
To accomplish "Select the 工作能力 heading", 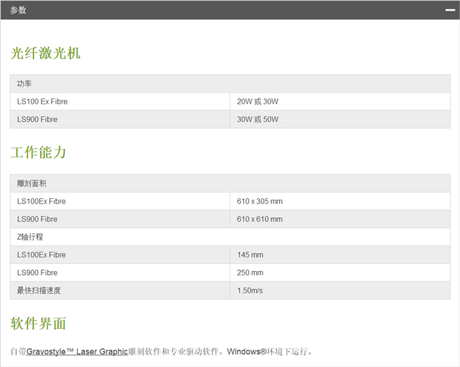I will [38, 152].
